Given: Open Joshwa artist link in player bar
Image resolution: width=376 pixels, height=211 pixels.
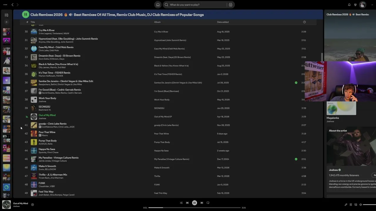Looking at the screenshot, I should click(16, 206).
